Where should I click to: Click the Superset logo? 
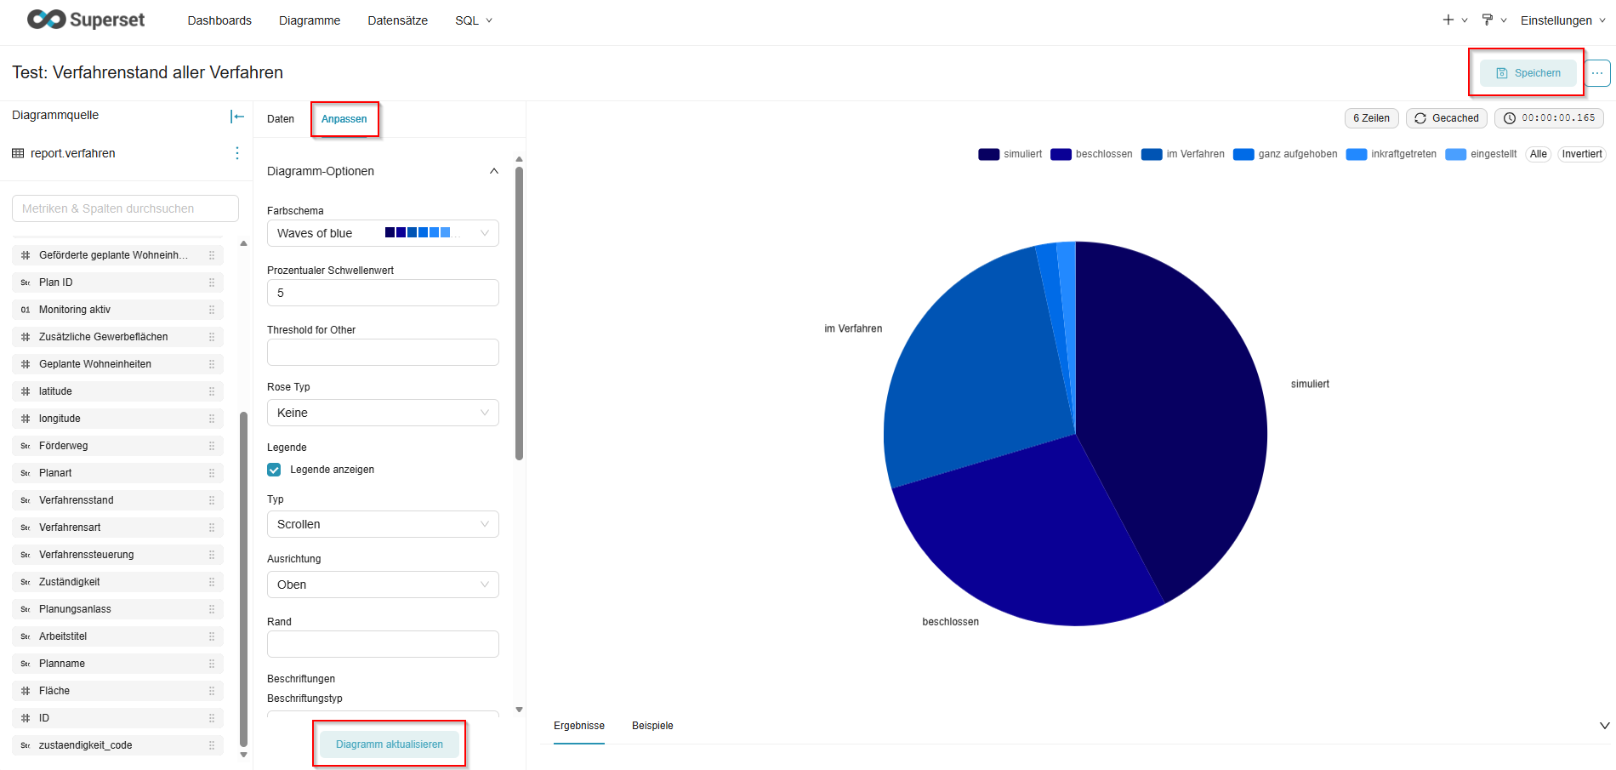click(x=86, y=20)
